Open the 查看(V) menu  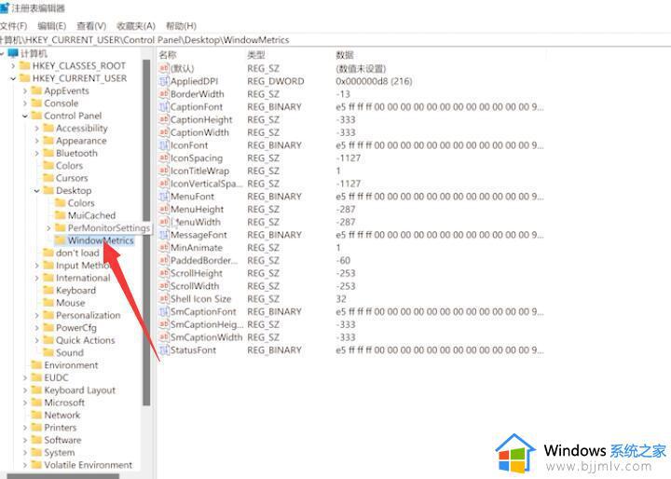click(91, 26)
